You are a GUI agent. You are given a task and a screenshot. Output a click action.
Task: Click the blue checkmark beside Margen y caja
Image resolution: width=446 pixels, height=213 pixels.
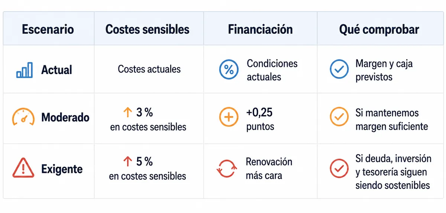click(x=339, y=69)
